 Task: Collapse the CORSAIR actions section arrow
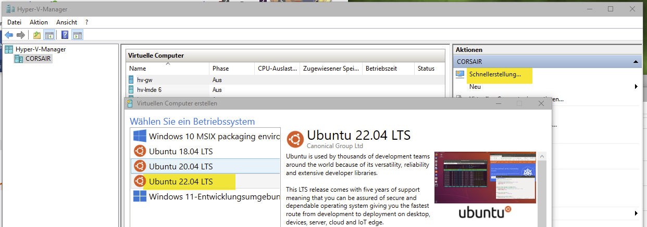[636, 62]
